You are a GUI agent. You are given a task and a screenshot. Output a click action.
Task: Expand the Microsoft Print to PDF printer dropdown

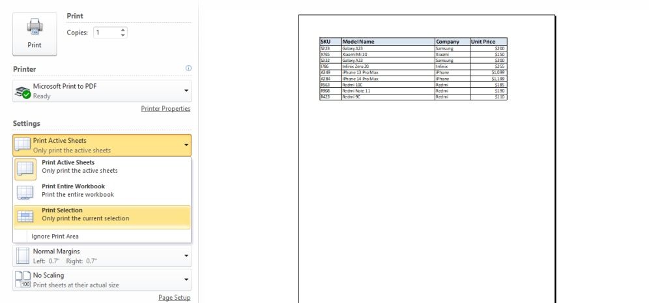tap(186, 91)
